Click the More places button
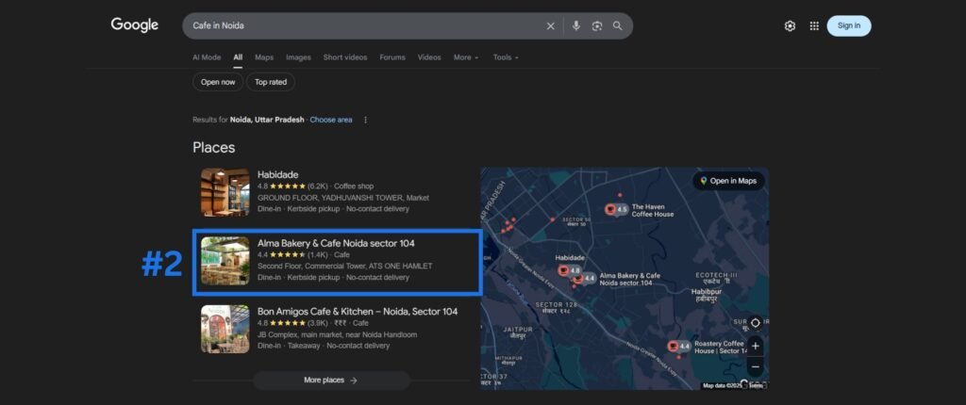Image resolution: width=966 pixels, height=405 pixels. click(x=330, y=381)
